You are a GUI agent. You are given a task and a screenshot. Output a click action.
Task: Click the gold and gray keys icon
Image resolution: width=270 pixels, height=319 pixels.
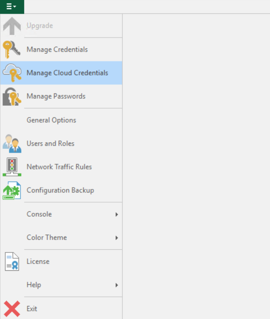click(12, 50)
